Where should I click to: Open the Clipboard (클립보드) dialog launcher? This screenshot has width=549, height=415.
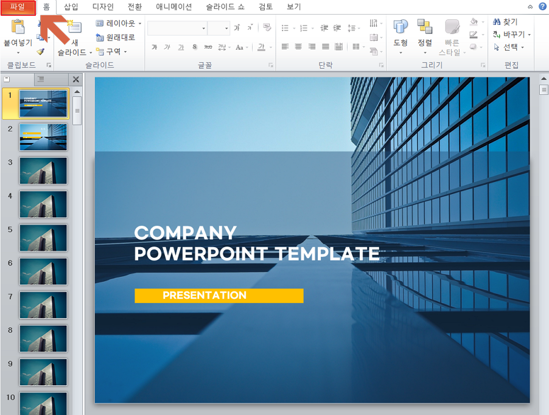(49, 65)
